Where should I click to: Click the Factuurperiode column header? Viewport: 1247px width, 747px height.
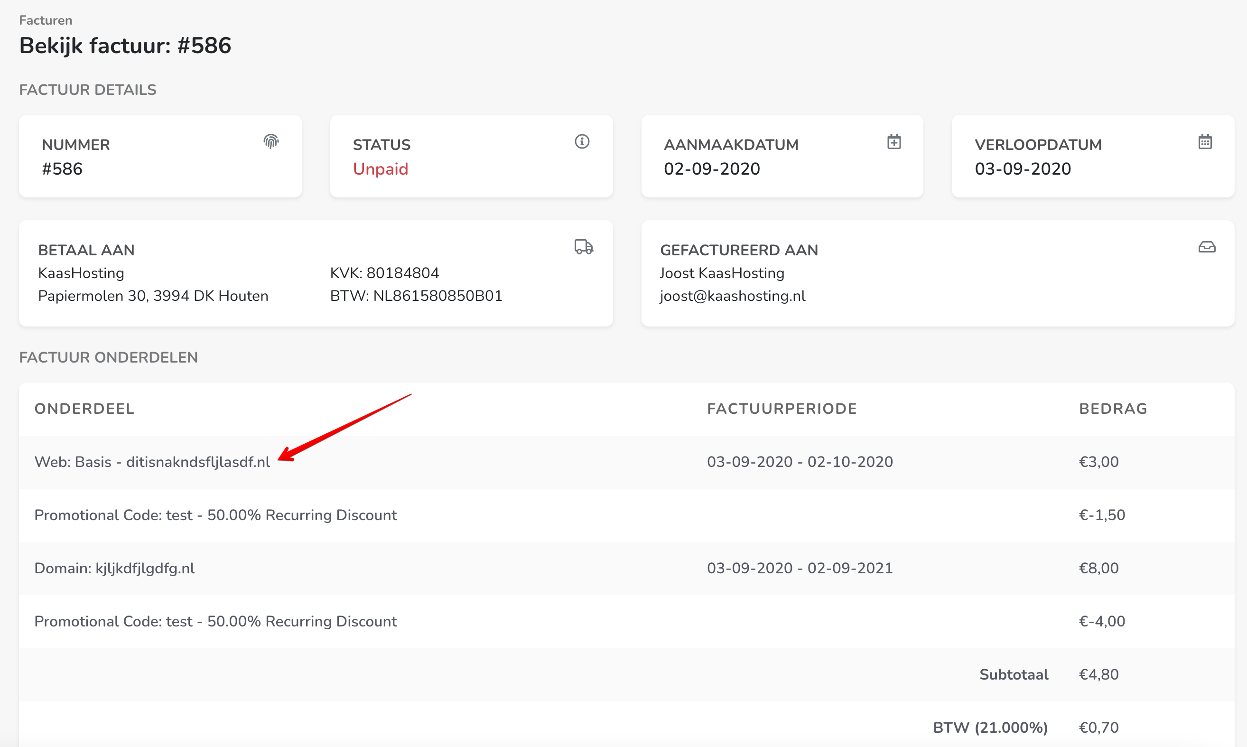[x=782, y=409]
